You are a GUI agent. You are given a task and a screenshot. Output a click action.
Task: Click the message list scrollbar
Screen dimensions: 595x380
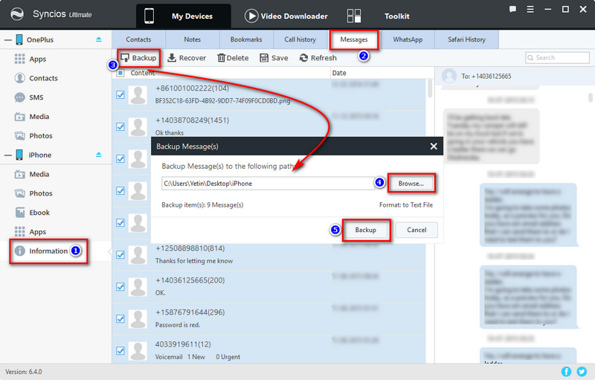[x=430, y=88]
